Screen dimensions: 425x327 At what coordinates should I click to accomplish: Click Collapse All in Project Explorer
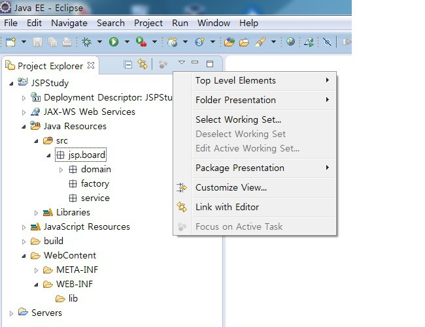tap(128, 65)
